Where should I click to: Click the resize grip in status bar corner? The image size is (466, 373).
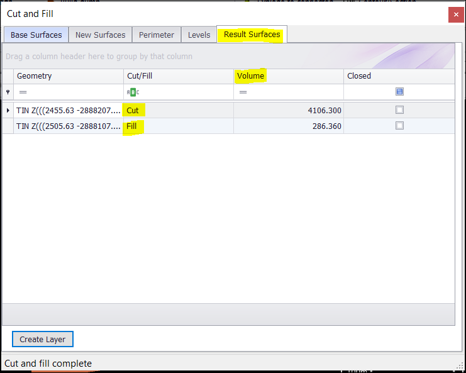click(x=460, y=366)
